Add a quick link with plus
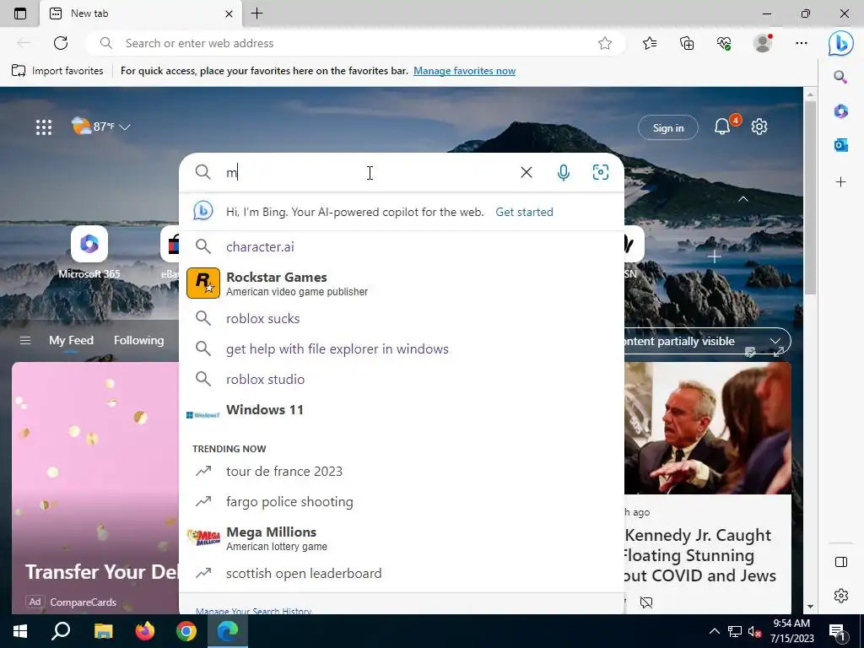The height and width of the screenshot is (648, 864). pos(714,256)
